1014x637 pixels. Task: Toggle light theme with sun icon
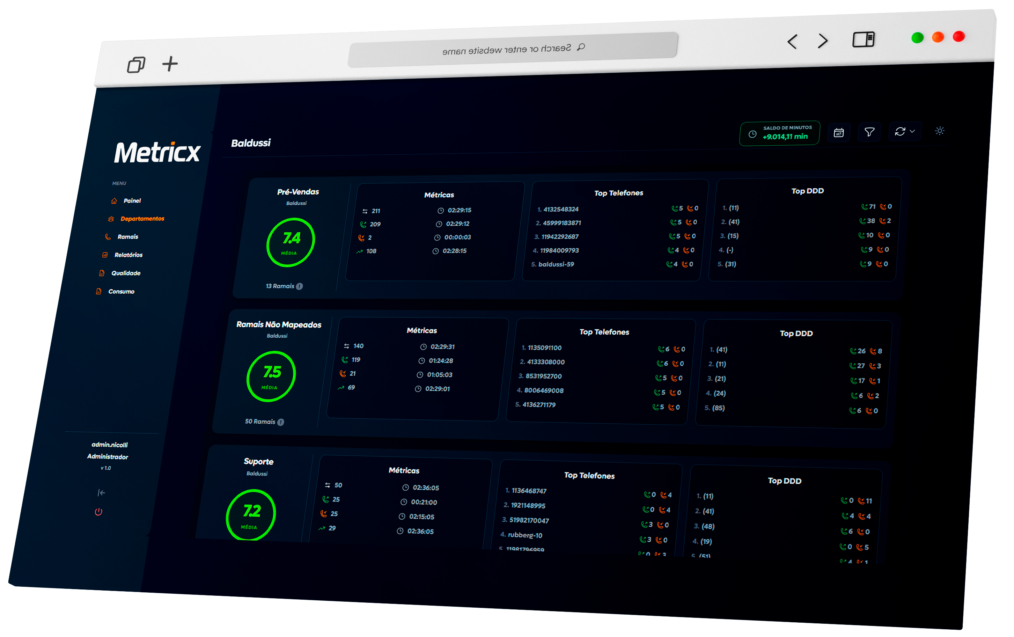[x=940, y=131]
